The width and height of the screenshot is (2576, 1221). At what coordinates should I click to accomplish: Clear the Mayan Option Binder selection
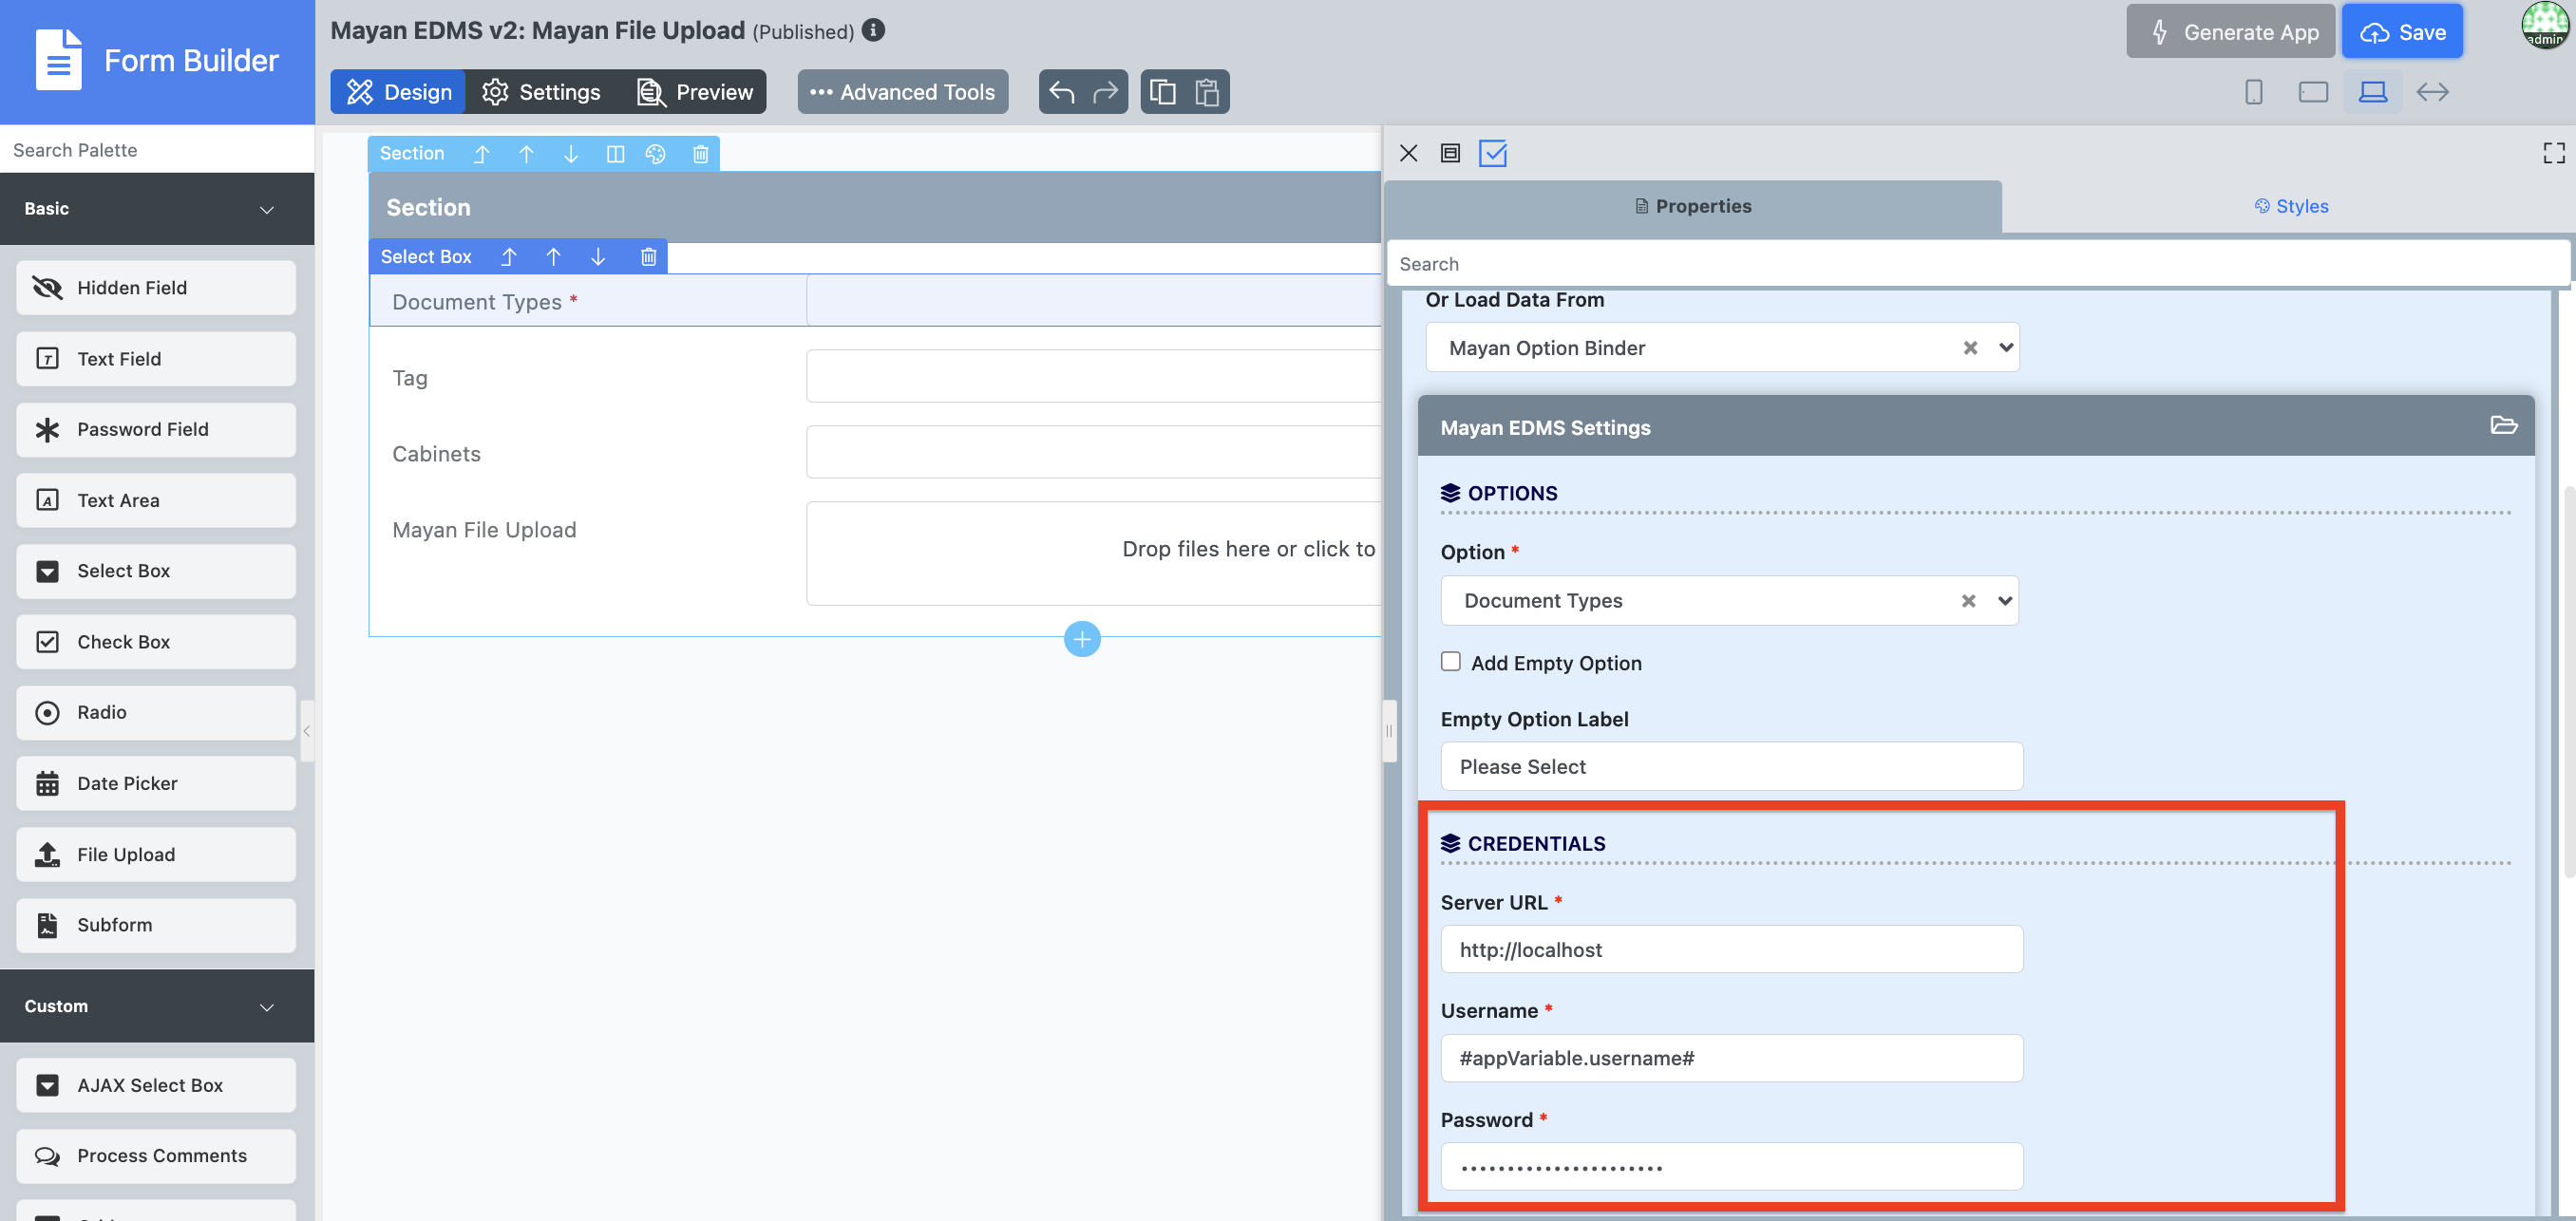1970,348
